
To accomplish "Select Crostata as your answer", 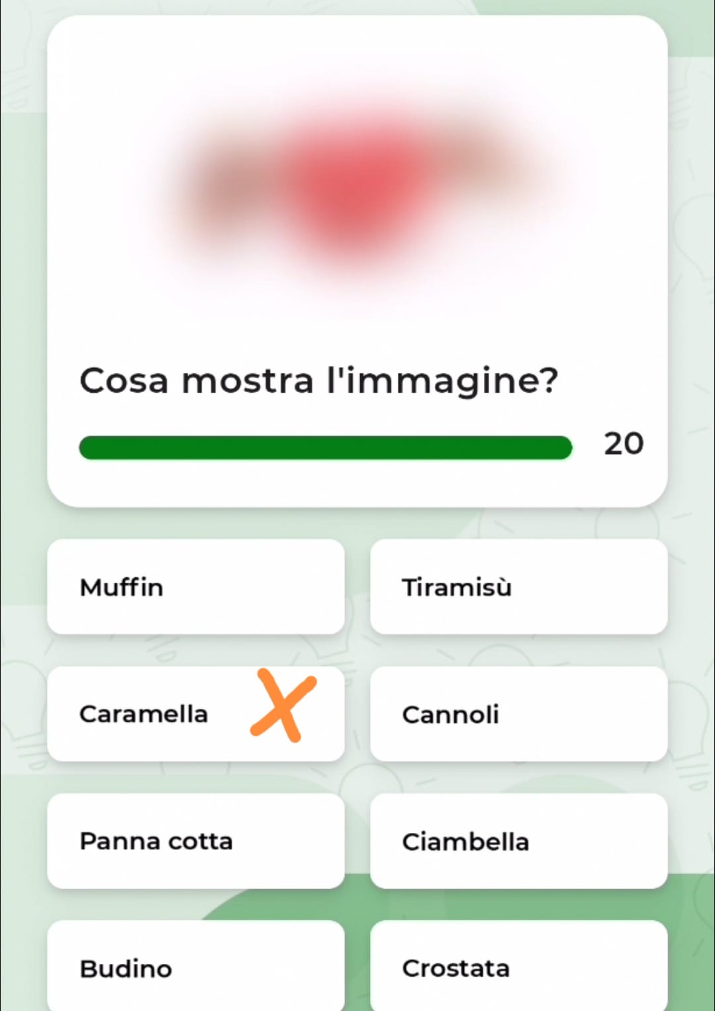I will click(518, 968).
